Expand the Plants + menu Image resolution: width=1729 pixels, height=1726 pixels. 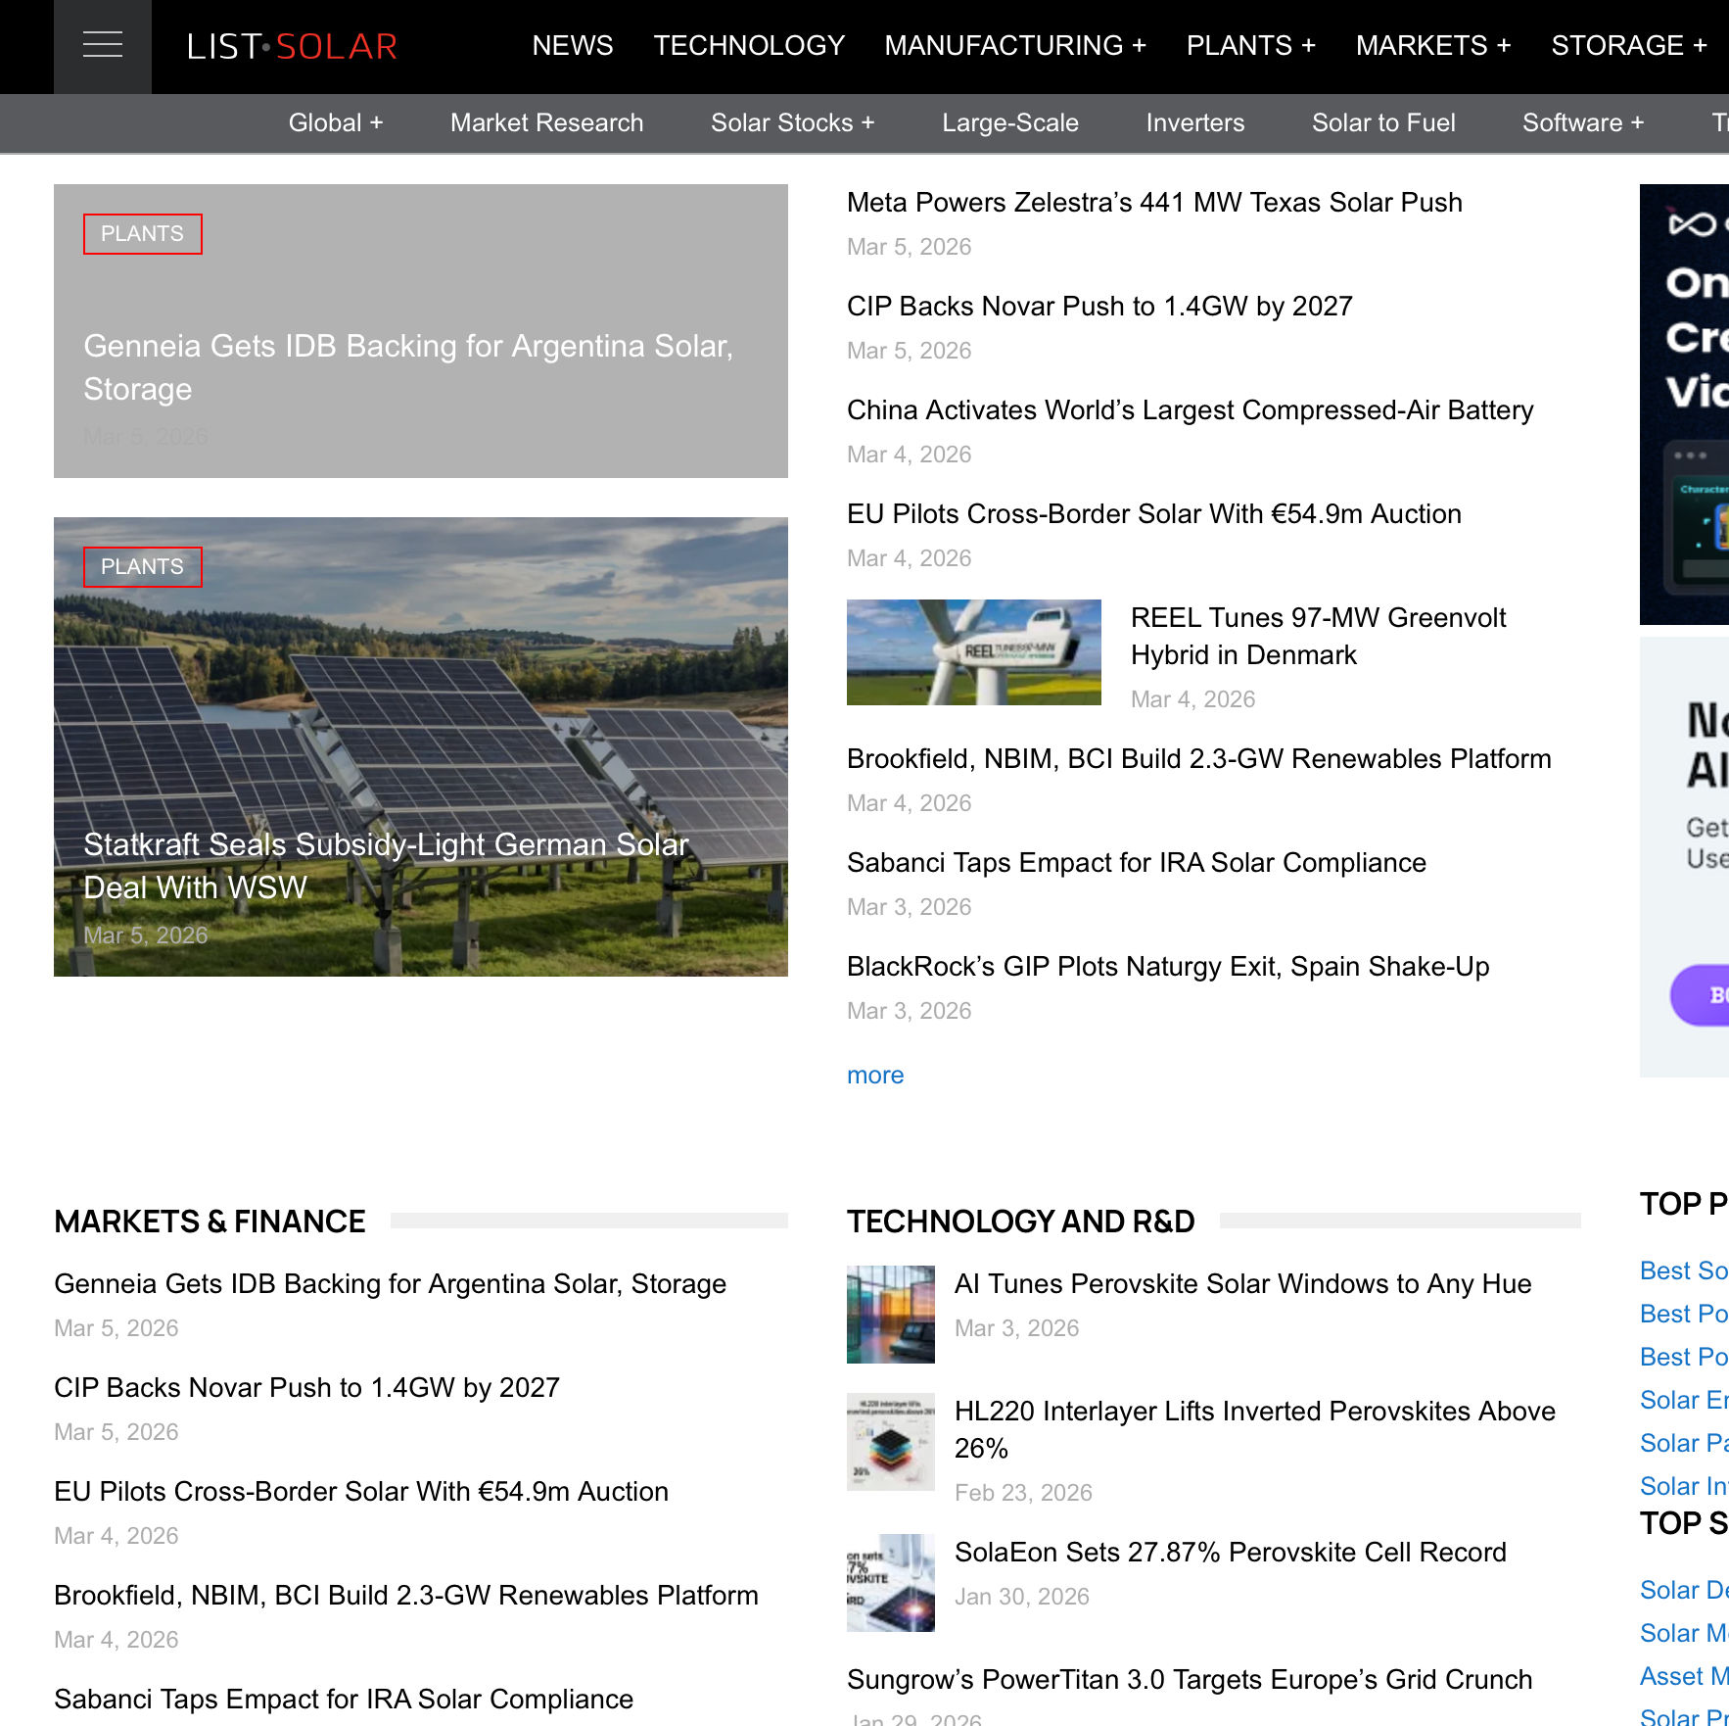[1251, 46]
